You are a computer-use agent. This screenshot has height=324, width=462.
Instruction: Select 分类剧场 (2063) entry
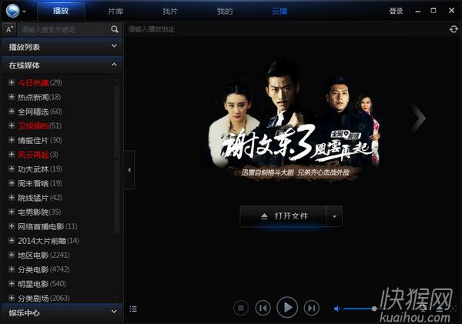[44, 298]
